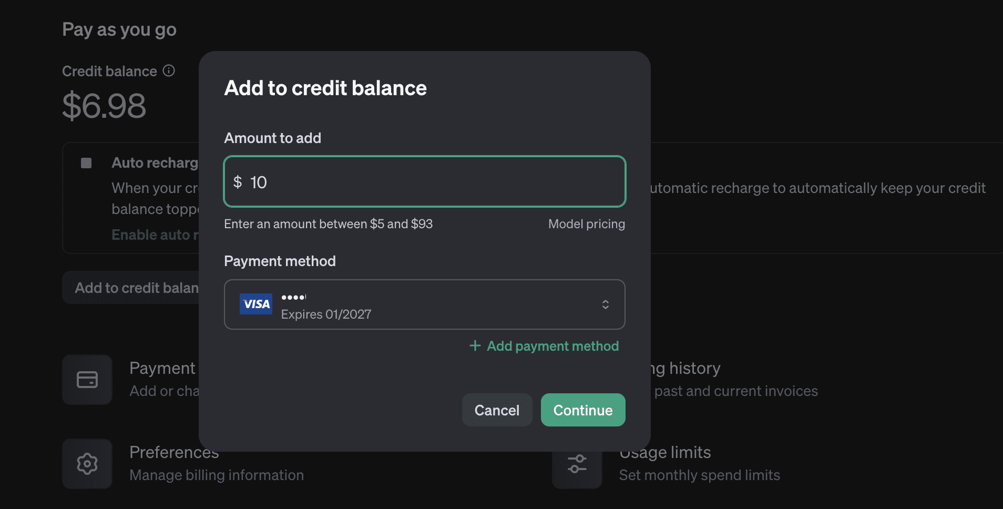
Task: Click the Payment methods card icon
Action: pyautogui.click(x=87, y=380)
